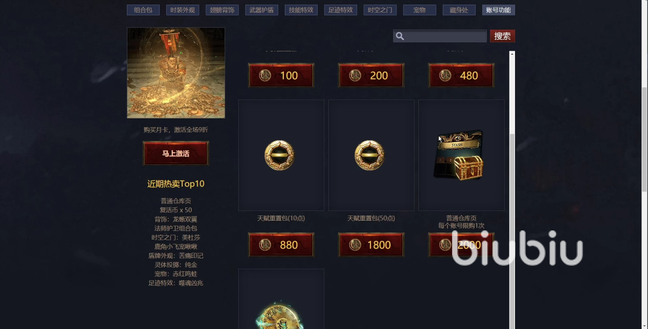Open the 时装外观 tab
Screen dimensions: 648x329
coord(183,10)
